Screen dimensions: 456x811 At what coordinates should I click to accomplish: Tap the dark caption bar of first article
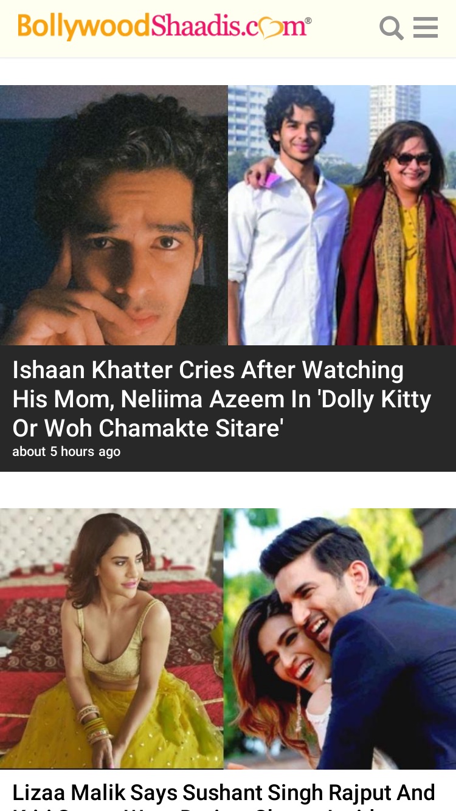[228, 409]
